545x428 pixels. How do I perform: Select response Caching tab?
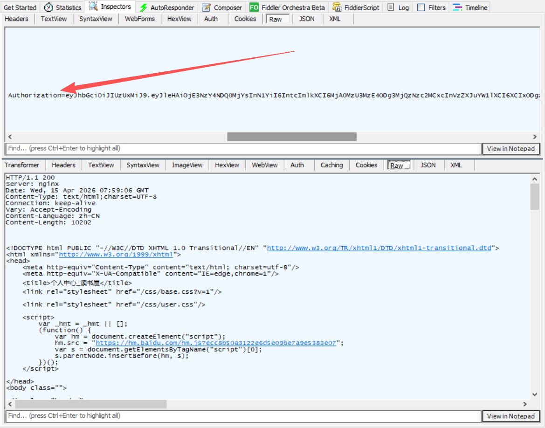point(331,165)
